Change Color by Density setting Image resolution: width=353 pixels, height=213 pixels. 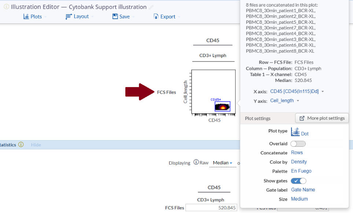[299, 162]
